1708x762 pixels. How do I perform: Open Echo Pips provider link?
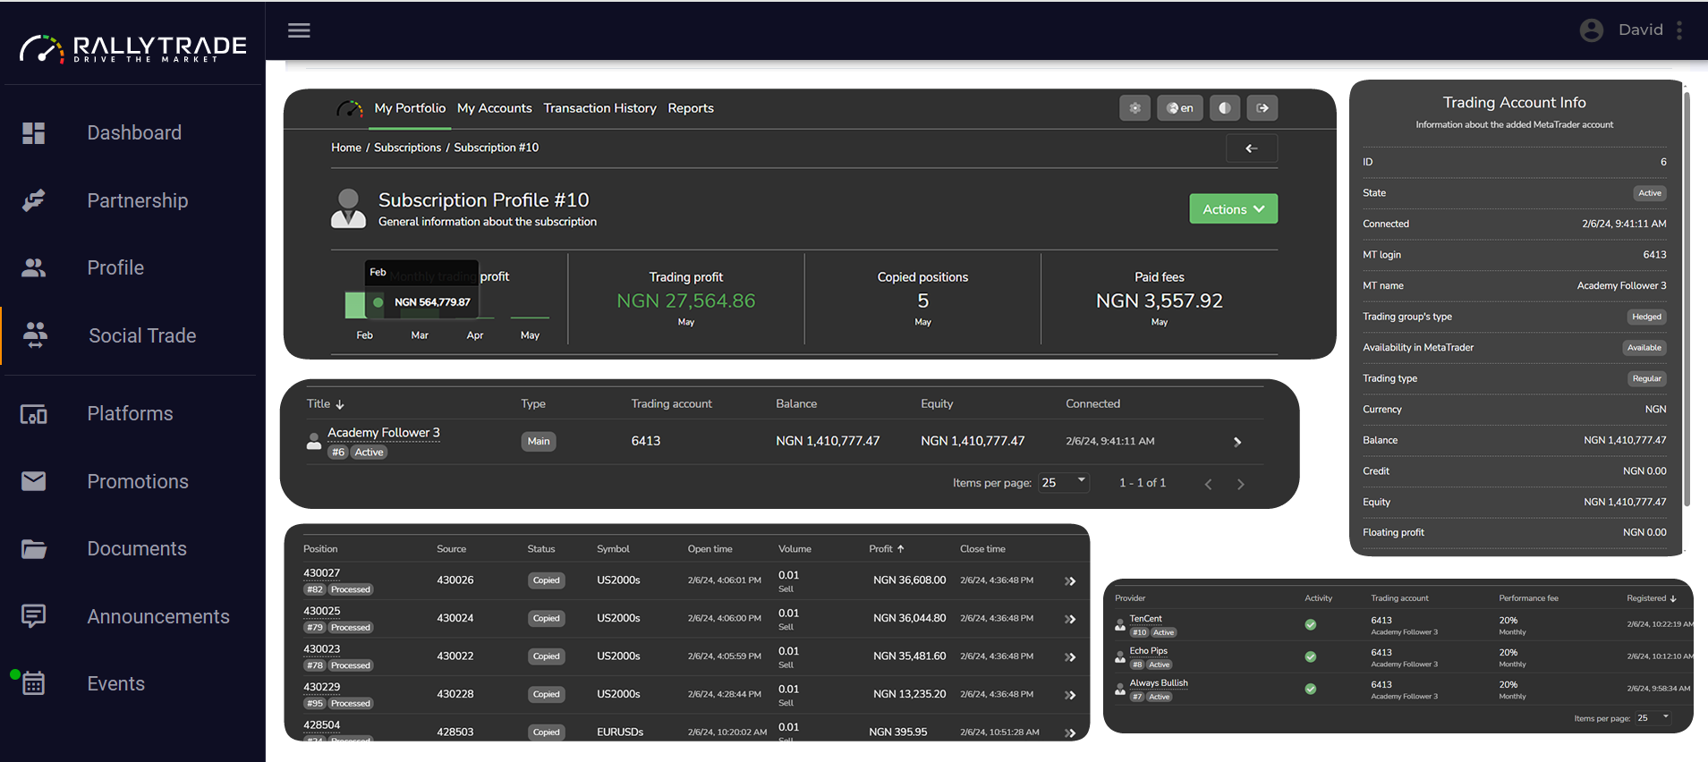(x=1148, y=651)
